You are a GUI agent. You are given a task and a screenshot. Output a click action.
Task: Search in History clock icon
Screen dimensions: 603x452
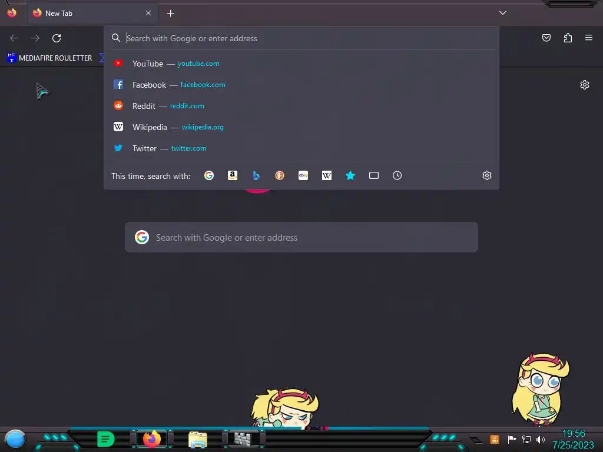397,175
